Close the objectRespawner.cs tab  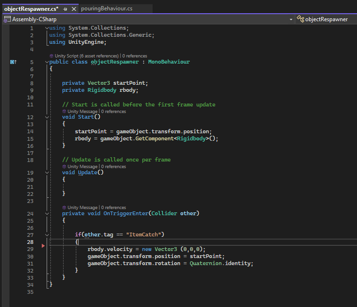(x=74, y=9)
